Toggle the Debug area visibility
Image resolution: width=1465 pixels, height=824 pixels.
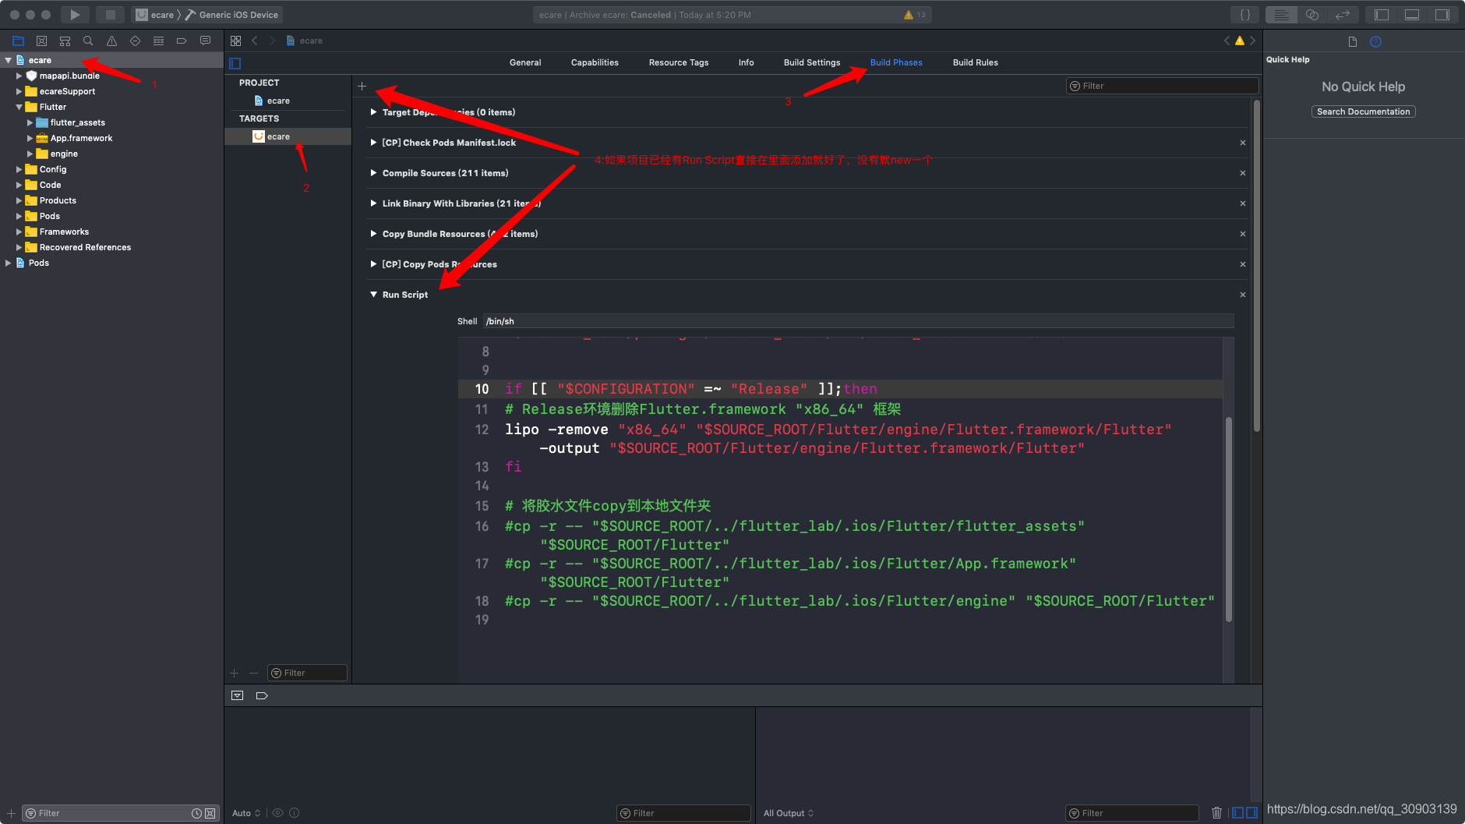[1412, 15]
